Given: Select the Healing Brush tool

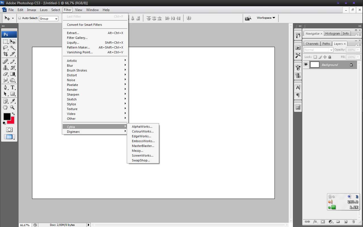Looking at the screenshot, I should [x=5, y=62].
